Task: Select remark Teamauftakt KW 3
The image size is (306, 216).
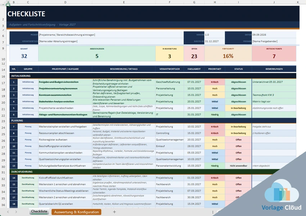Action: pos(274,95)
